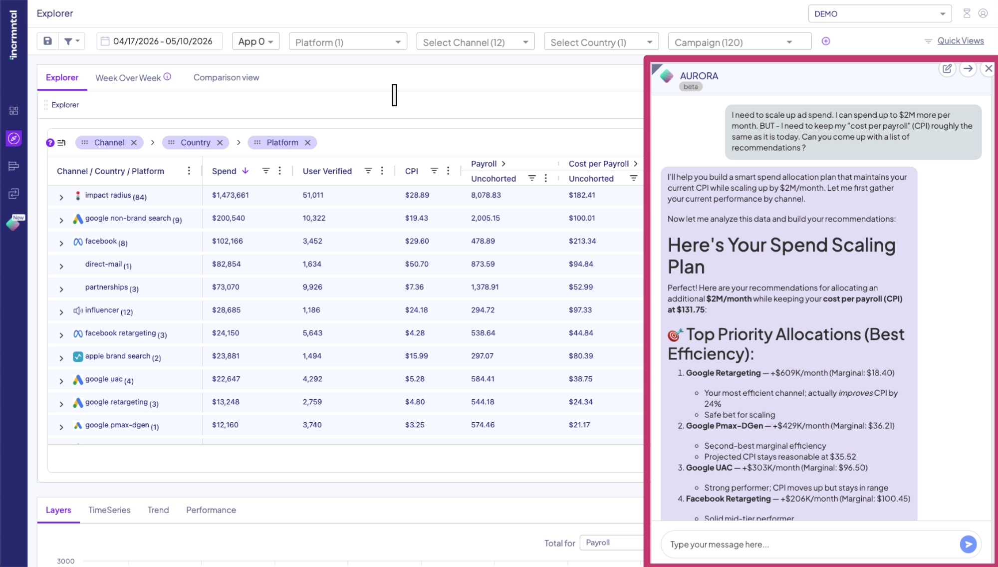Open the DEMO account dropdown
Viewport: 998px width, 567px height.
tap(880, 13)
